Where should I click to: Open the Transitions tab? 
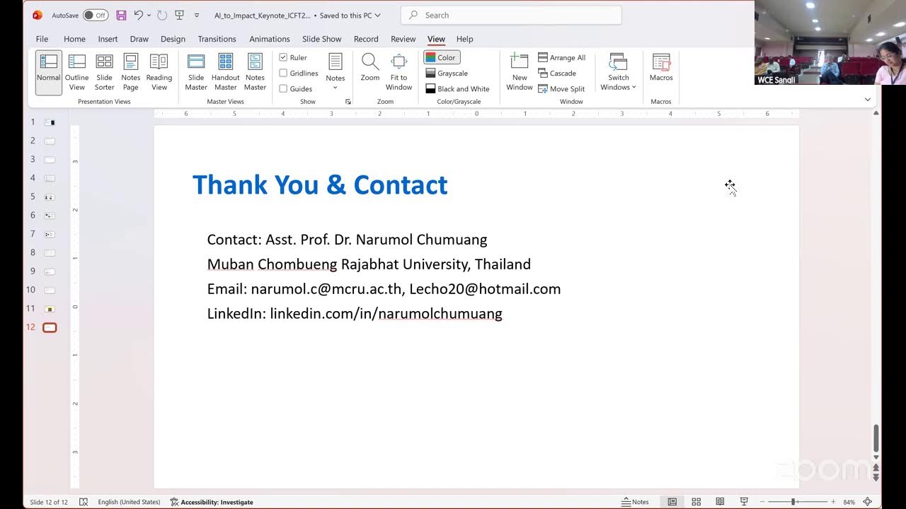(x=217, y=39)
